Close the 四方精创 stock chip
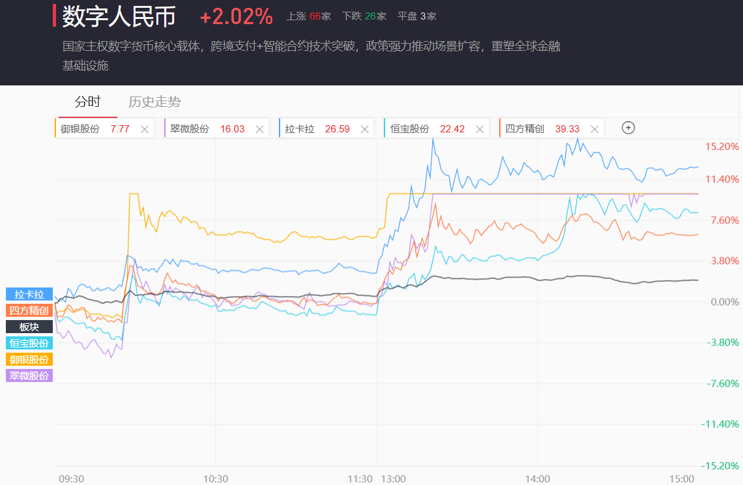 coord(594,129)
